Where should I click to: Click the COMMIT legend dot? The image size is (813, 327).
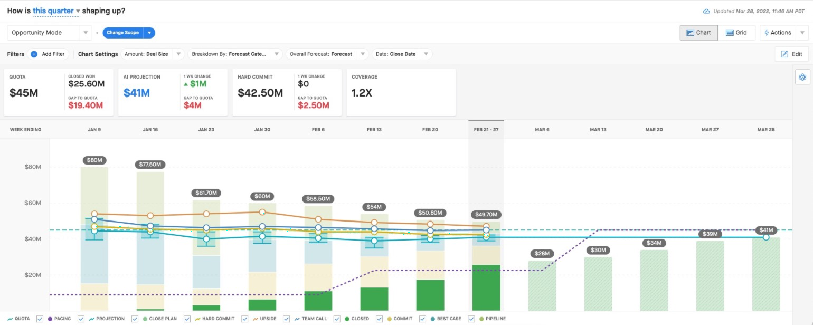(390, 319)
